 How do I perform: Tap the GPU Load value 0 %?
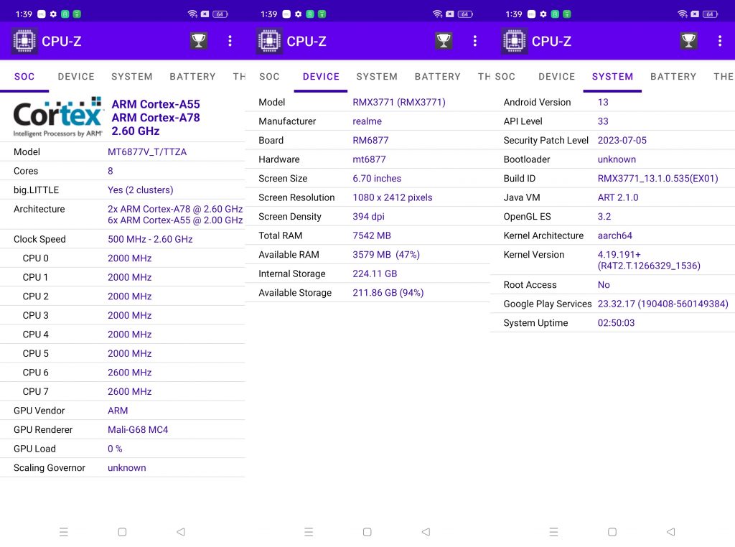tap(115, 449)
